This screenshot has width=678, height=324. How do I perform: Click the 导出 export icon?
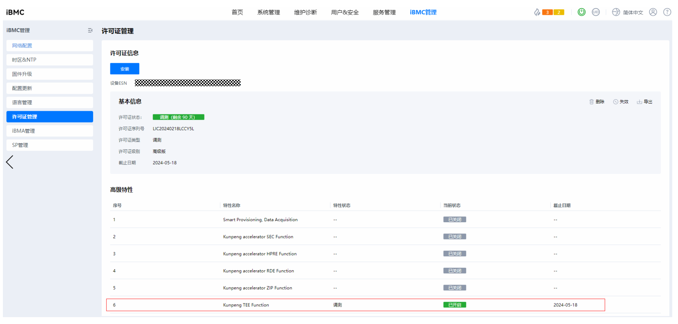pos(639,102)
